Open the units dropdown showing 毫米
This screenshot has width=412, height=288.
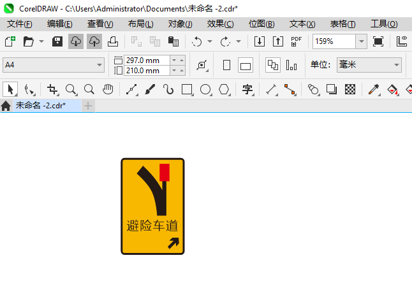point(369,65)
